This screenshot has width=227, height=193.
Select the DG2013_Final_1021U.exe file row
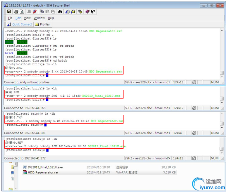click(x=99, y=167)
